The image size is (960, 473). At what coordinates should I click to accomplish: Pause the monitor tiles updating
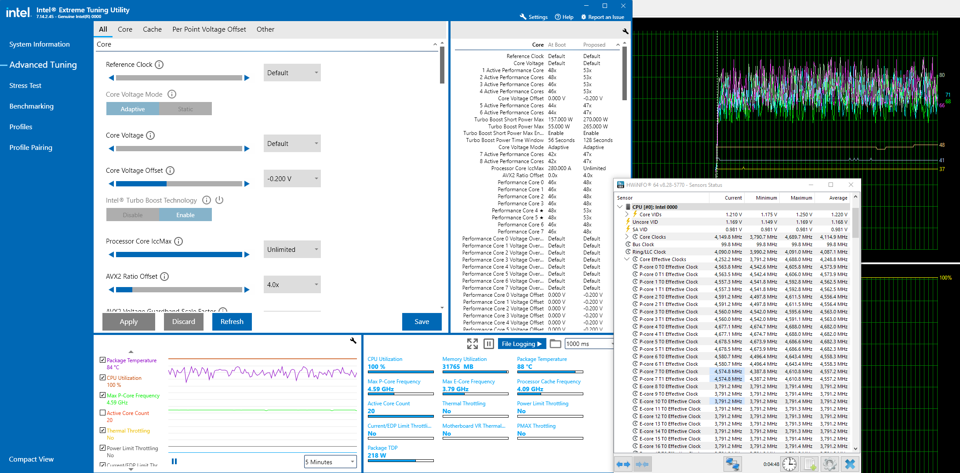coord(489,344)
